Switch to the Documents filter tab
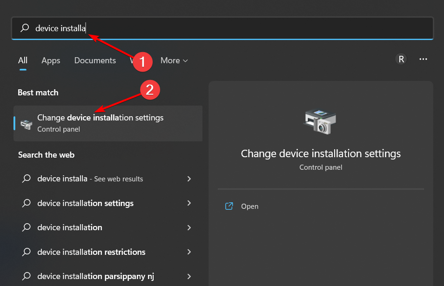The image size is (444, 286). pyautogui.click(x=95, y=60)
